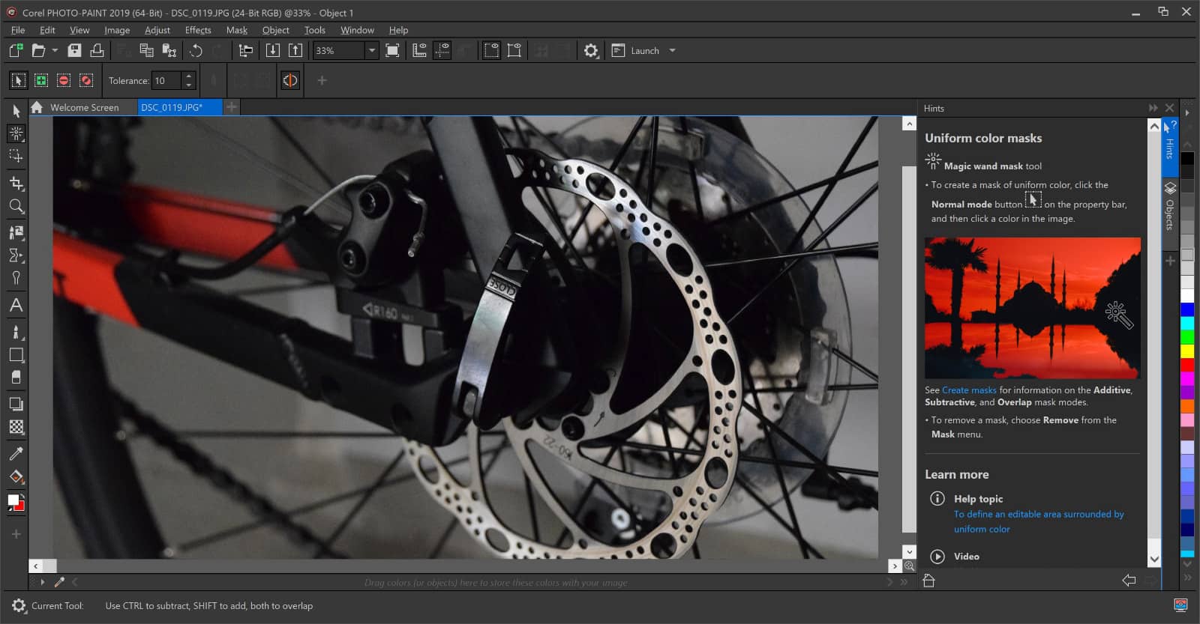The image size is (1200, 624).
Task: Follow the Create masks link
Action: coord(969,390)
